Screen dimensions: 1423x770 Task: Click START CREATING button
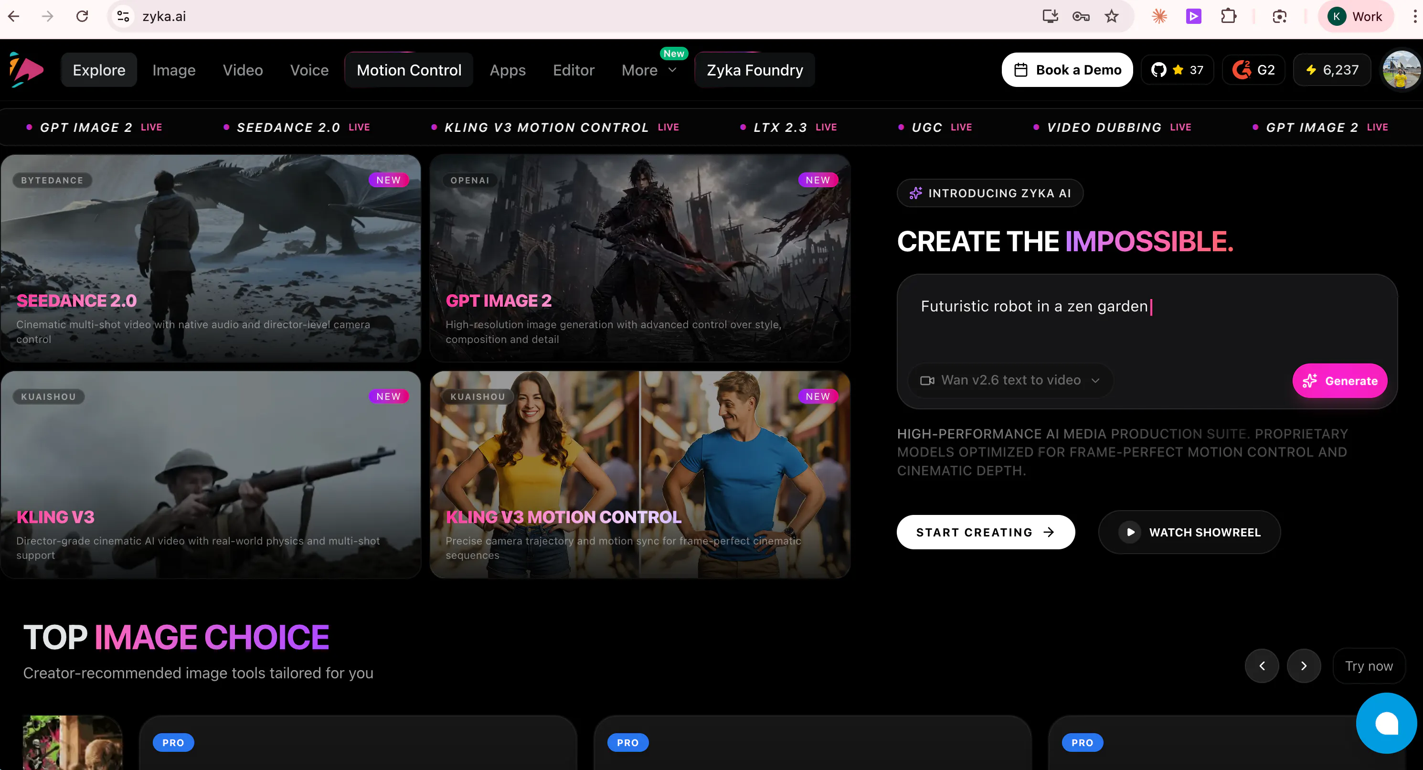tap(986, 532)
